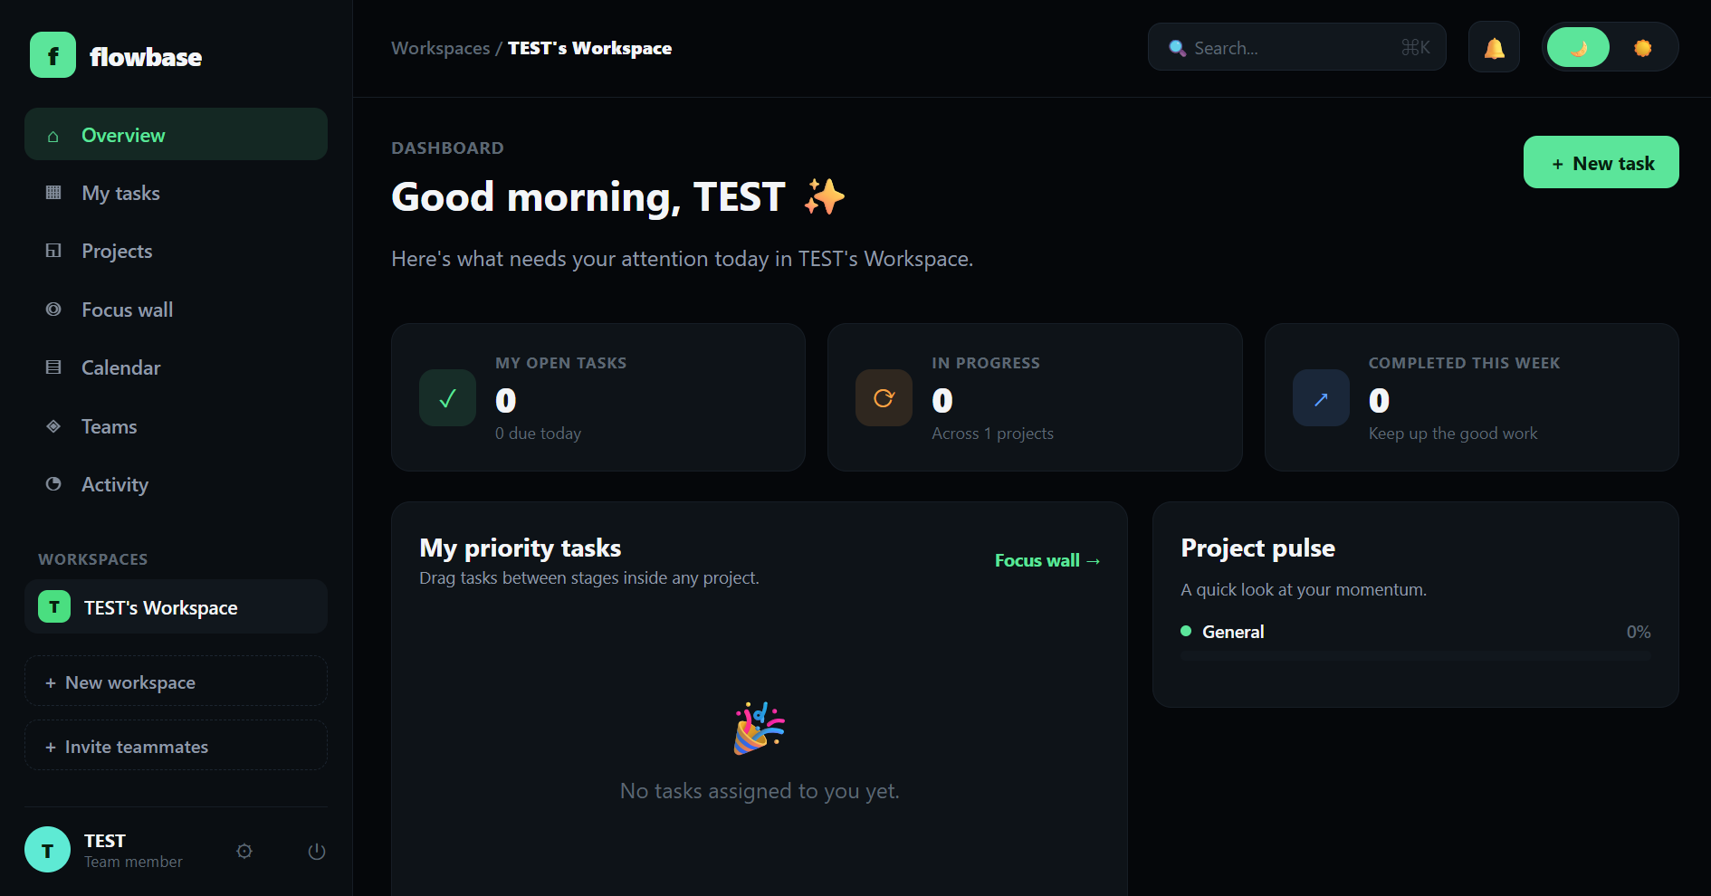Screen dimensions: 1711x896
Task: Open settings gear beside TEST profile
Action: 244,851
